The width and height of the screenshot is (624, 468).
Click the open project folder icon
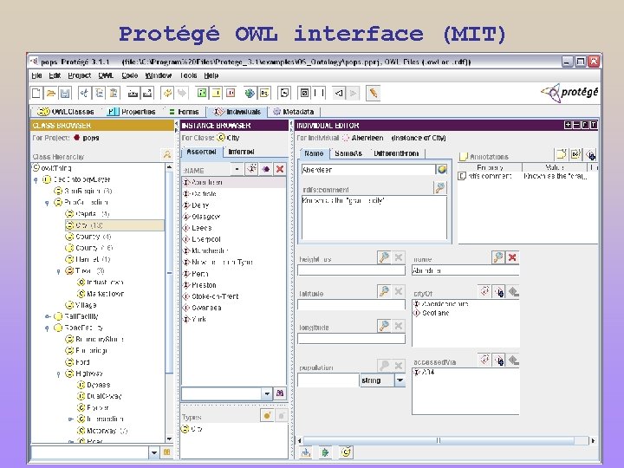pos(50,93)
